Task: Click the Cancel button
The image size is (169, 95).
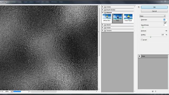Action: [154, 11]
